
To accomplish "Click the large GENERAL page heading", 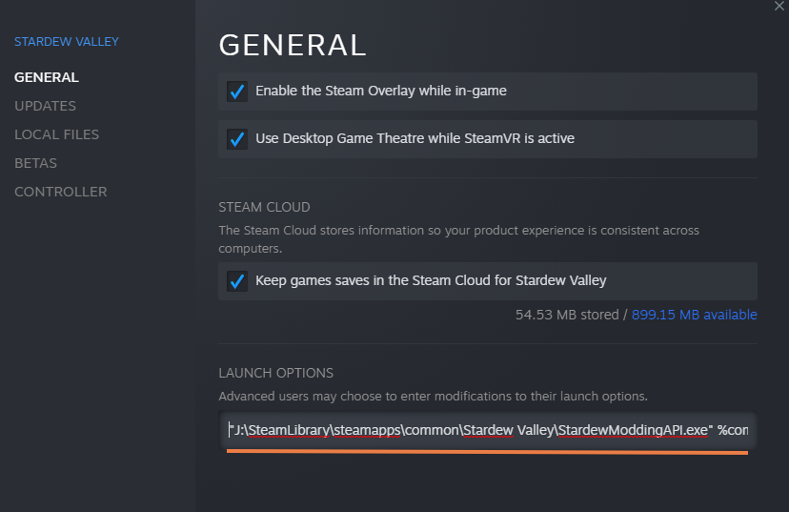I will click(x=293, y=45).
